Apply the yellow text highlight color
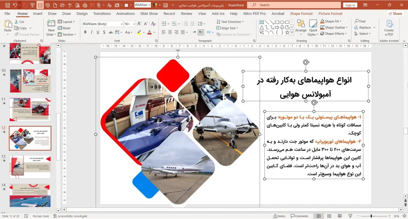 coord(139,32)
